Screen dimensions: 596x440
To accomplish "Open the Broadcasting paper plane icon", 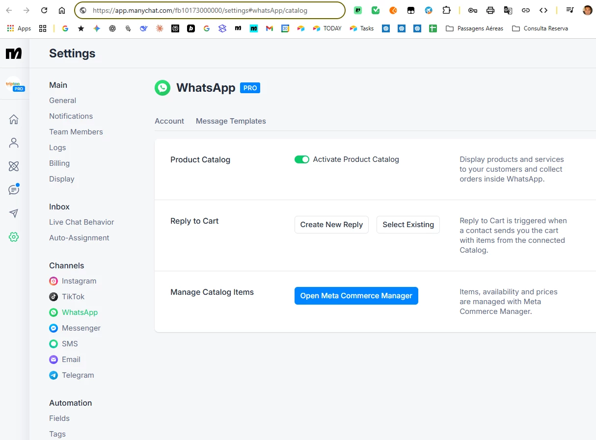I will pos(14,213).
